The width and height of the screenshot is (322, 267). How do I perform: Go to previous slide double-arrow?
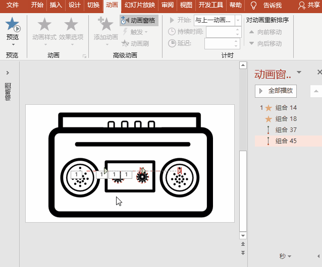243,244
